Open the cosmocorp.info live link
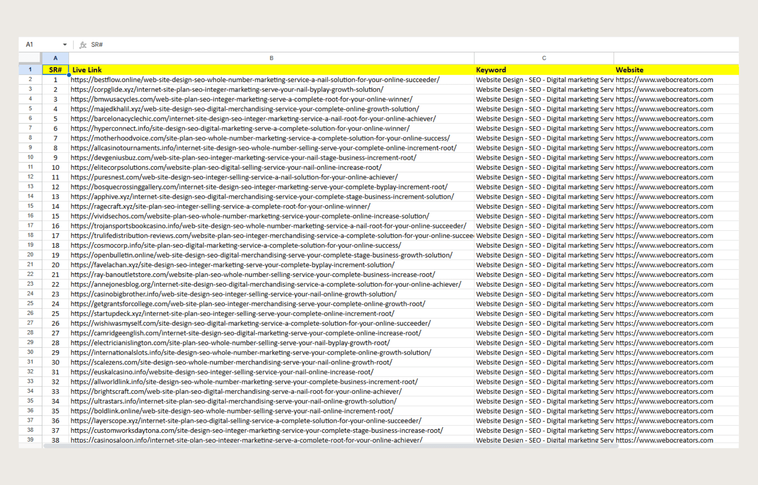The height and width of the screenshot is (485, 758). [x=235, y=245]
